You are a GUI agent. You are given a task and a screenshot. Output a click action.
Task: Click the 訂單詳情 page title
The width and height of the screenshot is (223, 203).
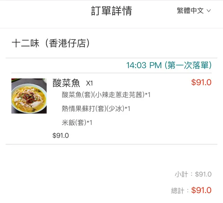111,11
